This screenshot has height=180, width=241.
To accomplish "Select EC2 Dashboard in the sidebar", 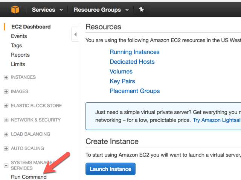I will 31,27.
